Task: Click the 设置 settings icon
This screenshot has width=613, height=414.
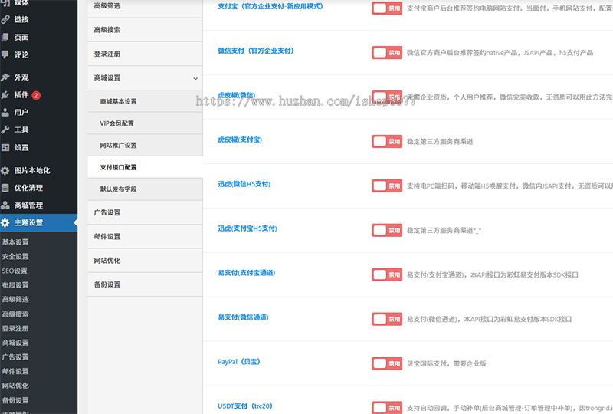Action: [5, 147]
